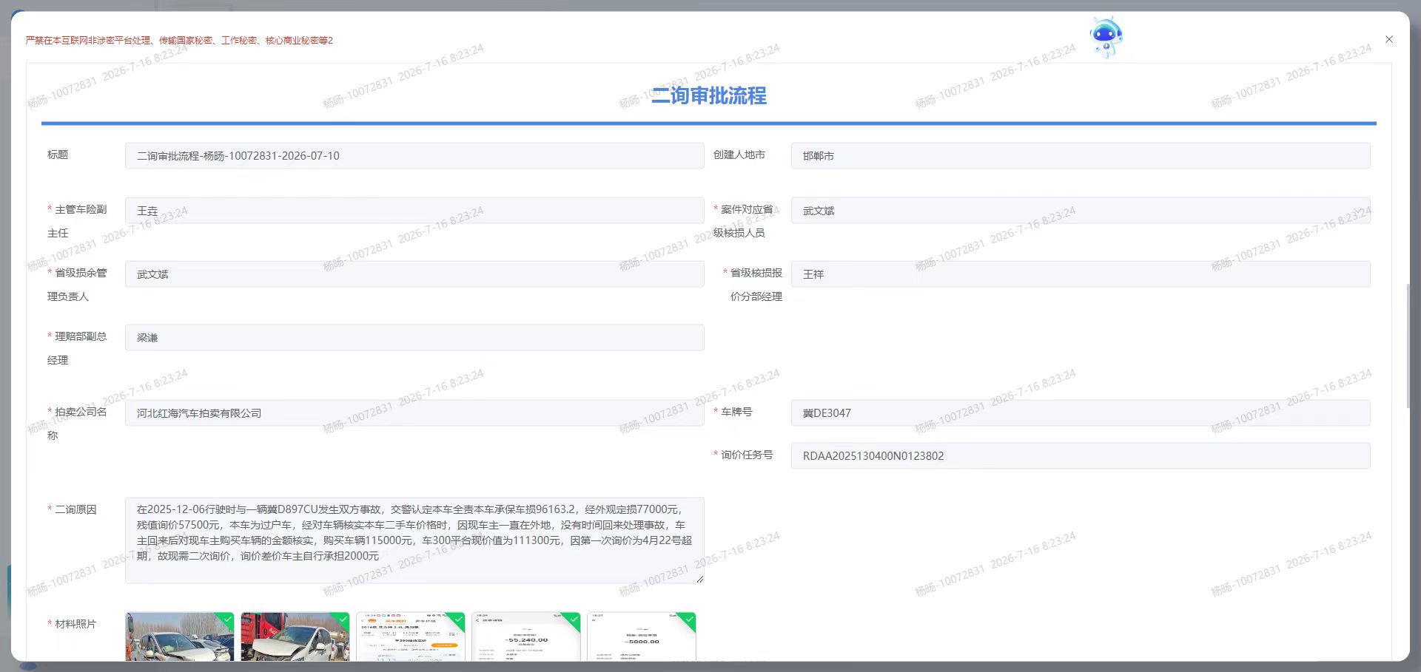
Task: Click the 拍卖公司名称 field
Action: pos(414,413)
